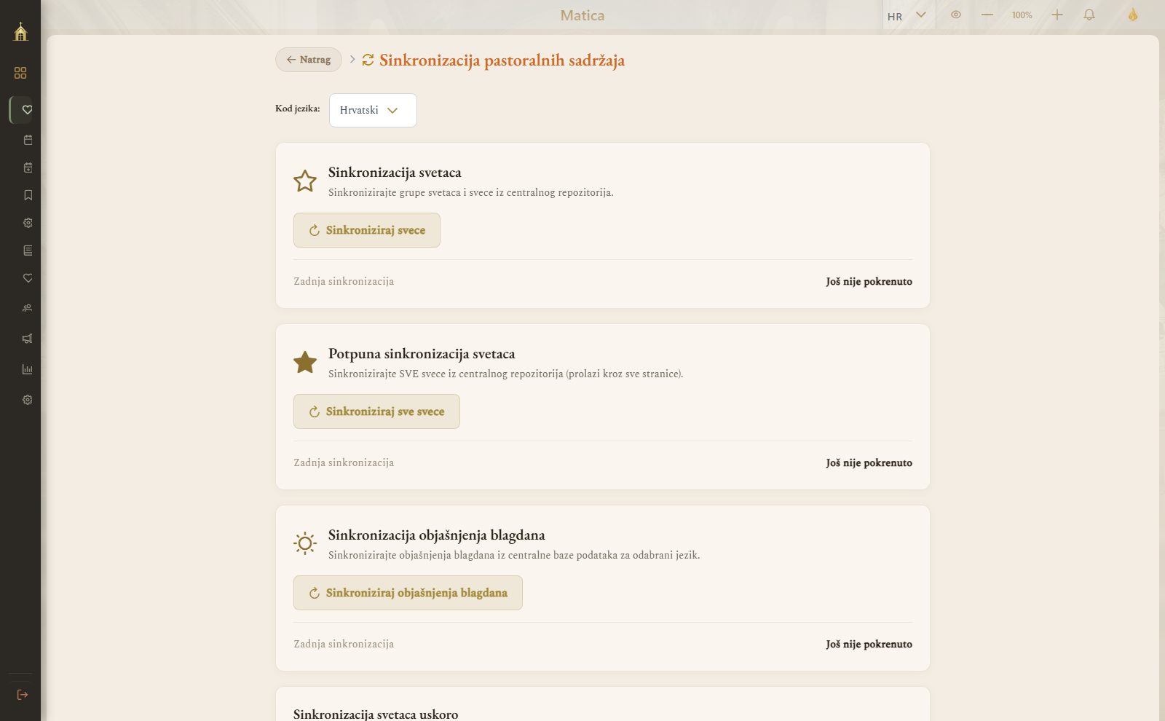The width and height of the screenshot is (1165, 721).
Task: Click Još nije pokrenuto in Potpuna sinkronizacija card
Action: click(x=869, y=462)
